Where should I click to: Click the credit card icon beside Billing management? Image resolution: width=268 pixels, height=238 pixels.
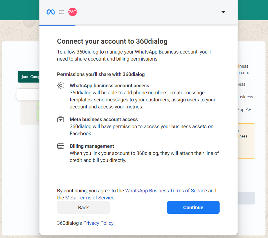coord(61,146)
